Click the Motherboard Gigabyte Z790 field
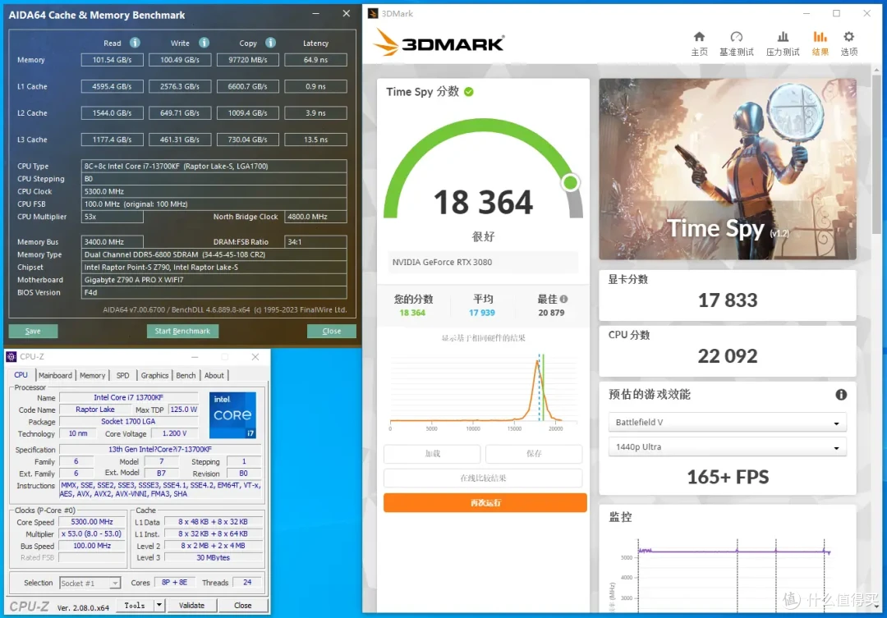 (x=214, y=280)
